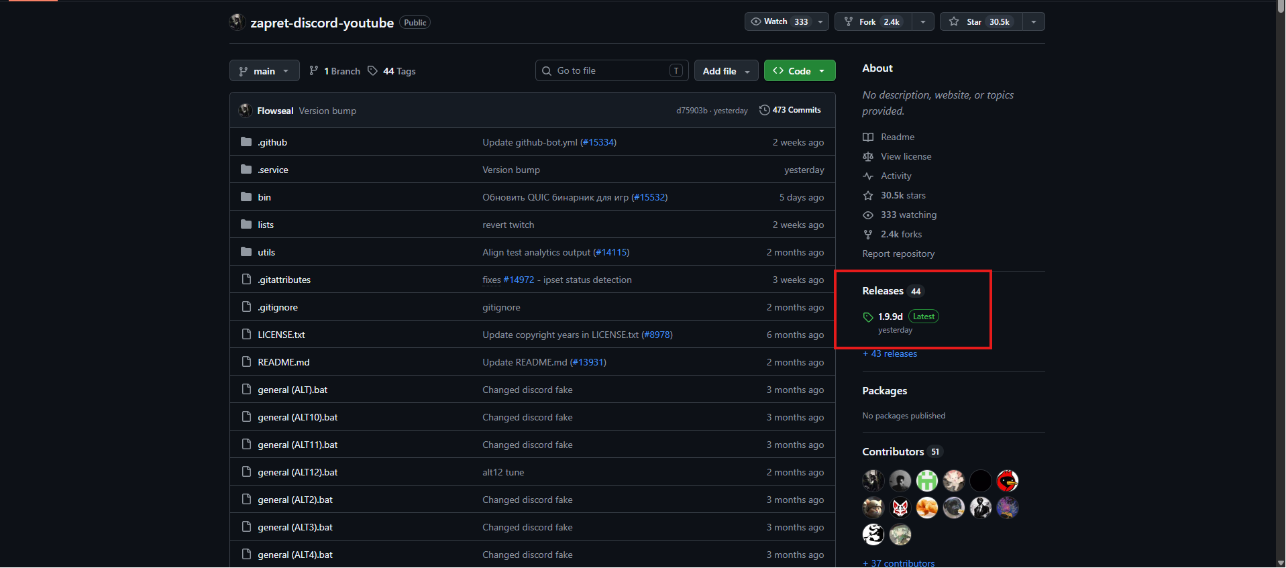Open the Packages heading link

coord(885,391)
